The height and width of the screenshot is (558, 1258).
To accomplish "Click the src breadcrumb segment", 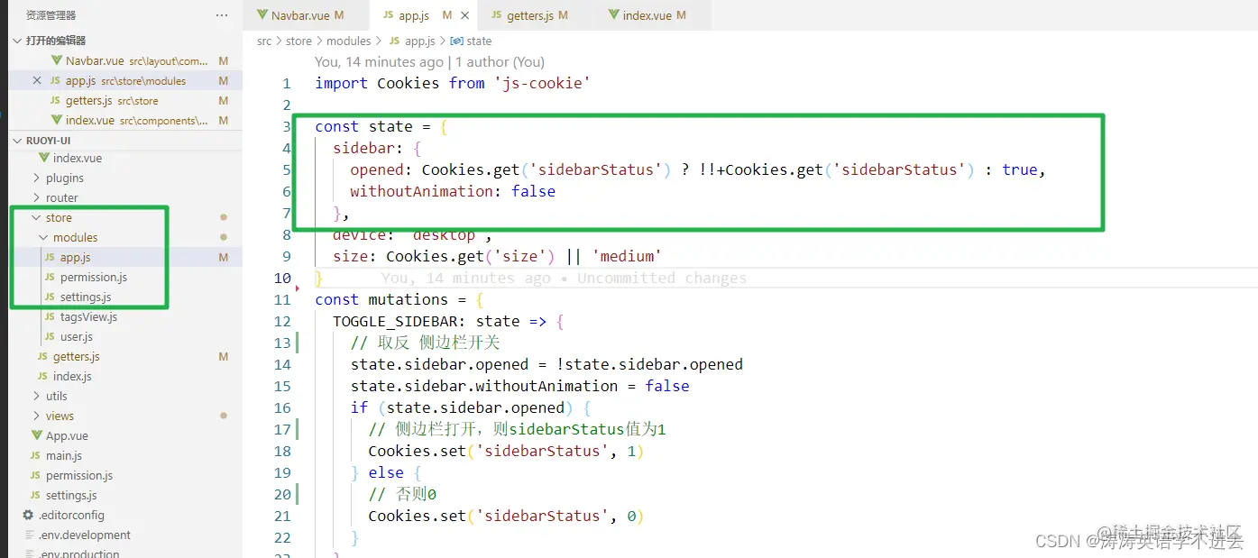I will pos(263,41).
